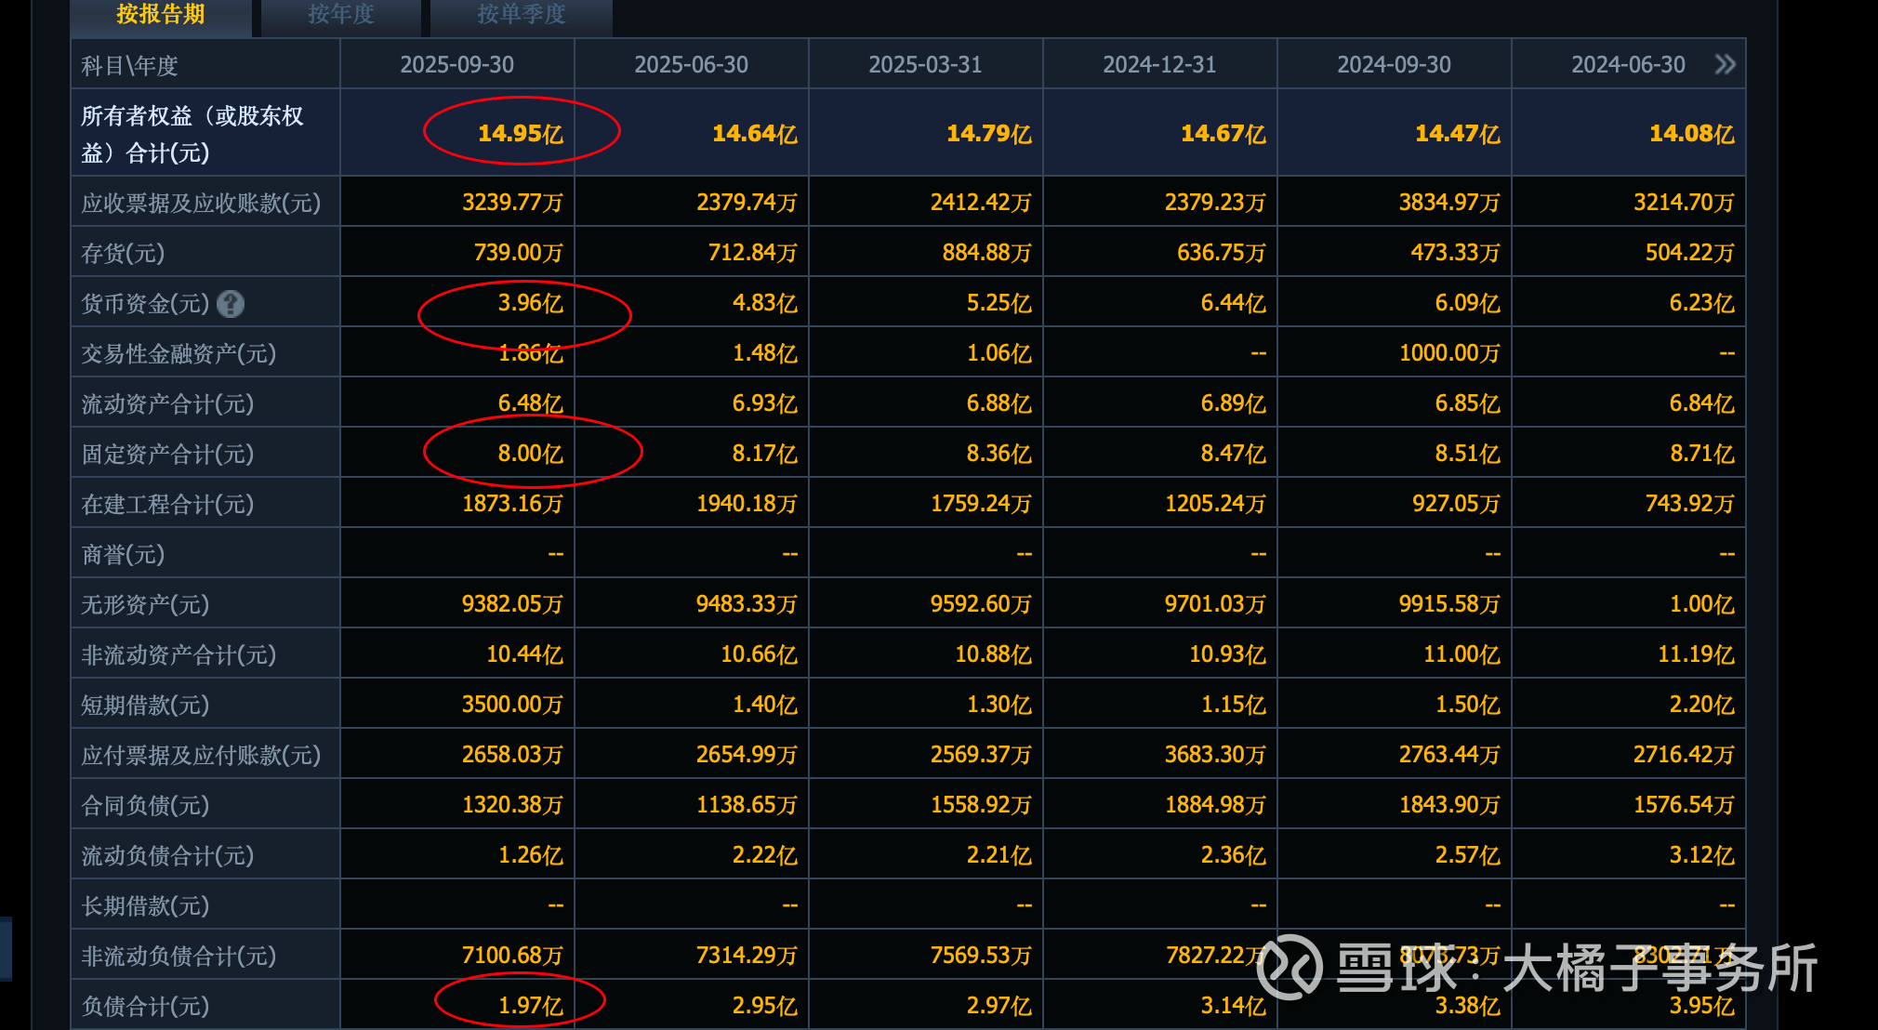Click the help icon beside 货币资金
The height and width of the screenshot is (1030, 1878).
[230, 304]
